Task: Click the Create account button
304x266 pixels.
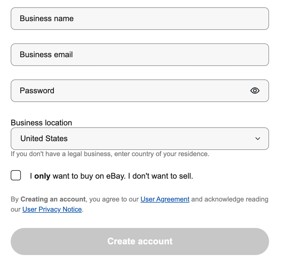Action: 140,241
